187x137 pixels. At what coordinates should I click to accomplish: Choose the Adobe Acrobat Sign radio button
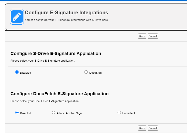coord(53,113)
